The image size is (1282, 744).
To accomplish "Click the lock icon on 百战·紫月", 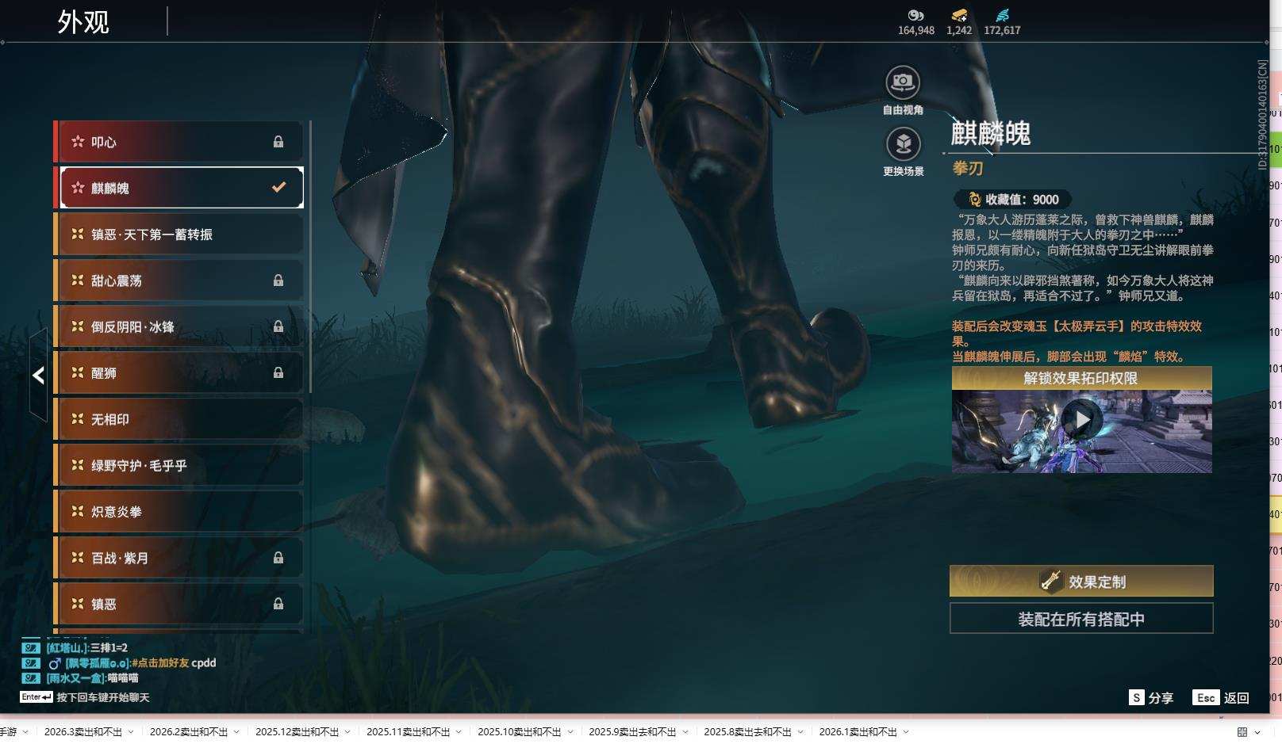I will [278, 558].
